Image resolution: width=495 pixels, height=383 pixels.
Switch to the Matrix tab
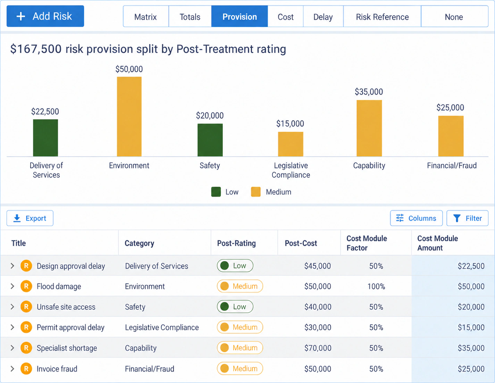[x=146, y=17]
